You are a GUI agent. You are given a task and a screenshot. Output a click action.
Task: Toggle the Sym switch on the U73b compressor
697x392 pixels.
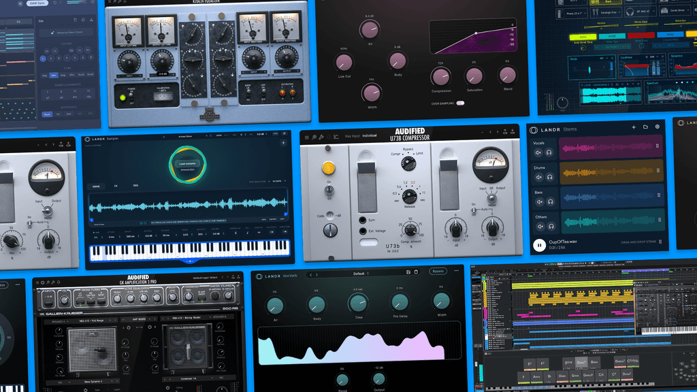[x=363, y=220]
